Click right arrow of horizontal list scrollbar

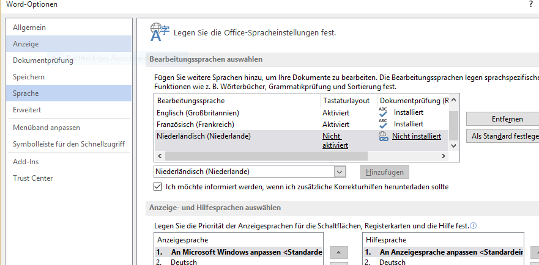pyautogui.click(x=444, y=156)
